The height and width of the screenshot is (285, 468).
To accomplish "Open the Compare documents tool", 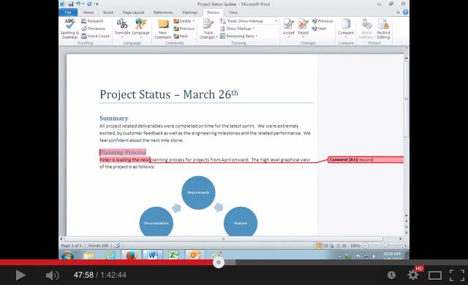I will coord(346,28).
